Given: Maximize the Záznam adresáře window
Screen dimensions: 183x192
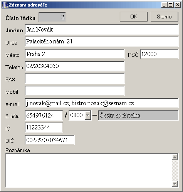Looking at the screenshot, I should (171, 5).
